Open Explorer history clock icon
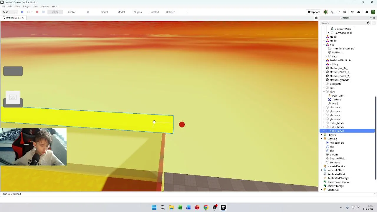The width and height of the screenshot is (377, 212). click(368, 23)
